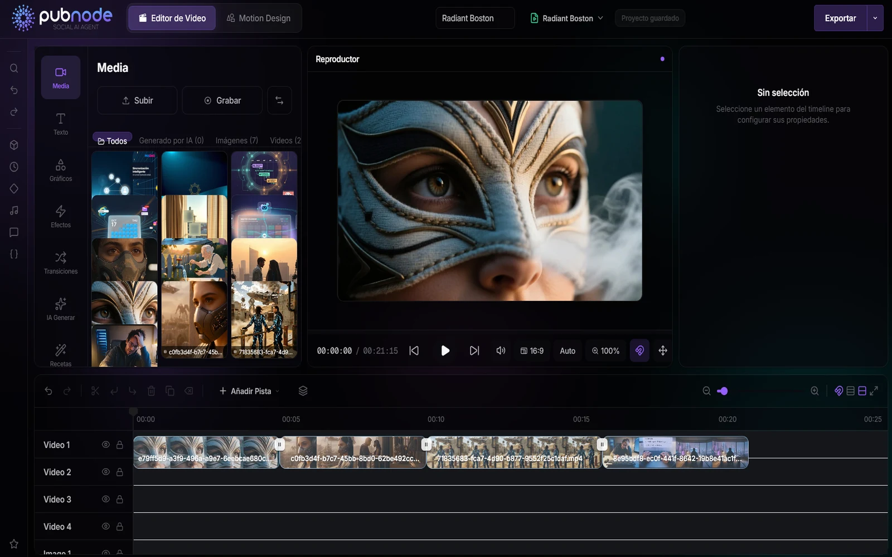Play the video in the Reproductor
The height and width of the screenshot is (557, 892).
(x=445, y=350)
